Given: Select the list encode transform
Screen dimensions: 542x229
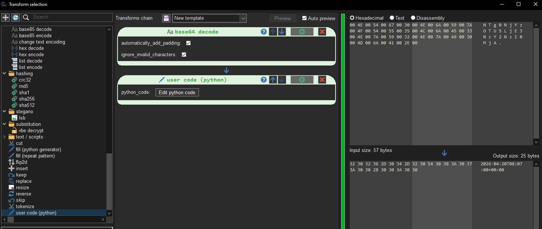Looking at the screenshot, I should click(31, 67).
